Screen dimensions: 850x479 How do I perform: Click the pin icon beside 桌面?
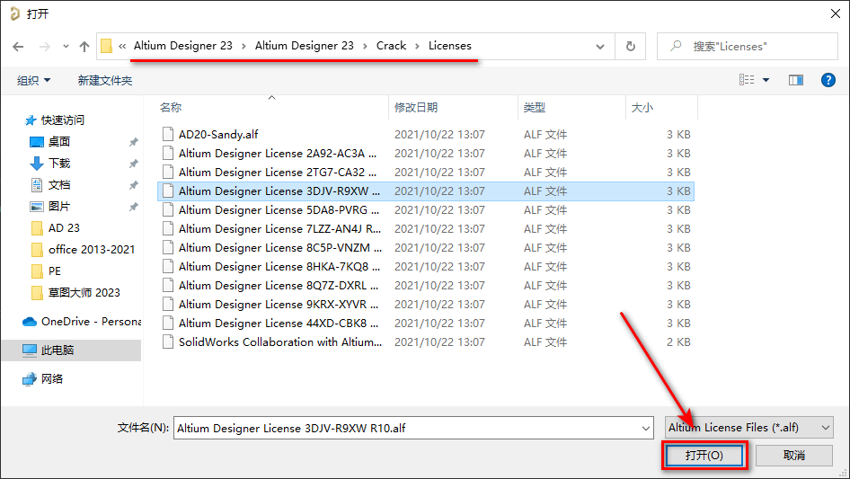click(133, 142)
